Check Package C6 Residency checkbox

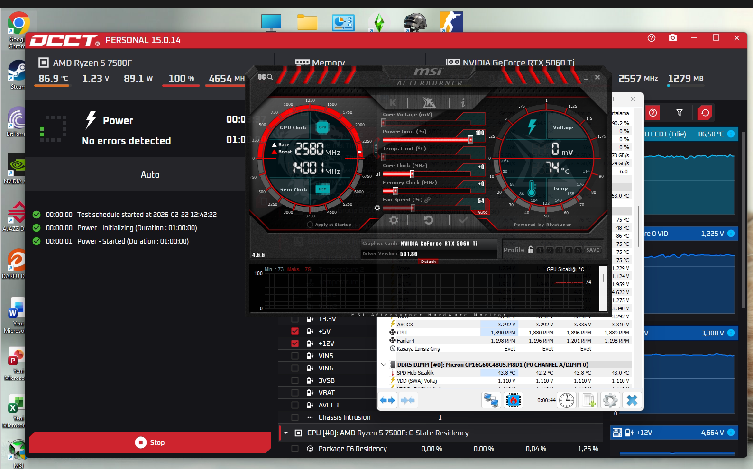point(295,449)
